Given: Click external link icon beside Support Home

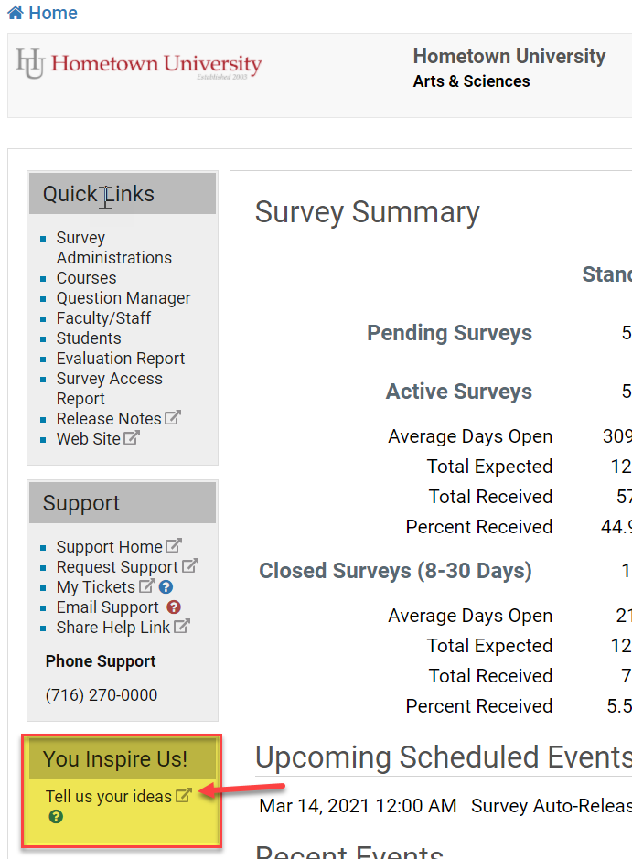Looking at the screenshot, I should [174, 546].
